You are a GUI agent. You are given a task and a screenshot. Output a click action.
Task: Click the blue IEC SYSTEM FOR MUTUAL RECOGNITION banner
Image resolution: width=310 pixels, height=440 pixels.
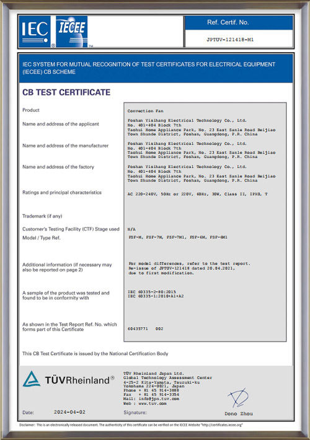156,68
